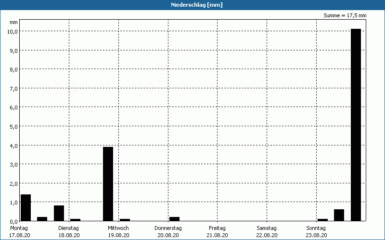Click the 1,0 y-axis label

(13, 202)
